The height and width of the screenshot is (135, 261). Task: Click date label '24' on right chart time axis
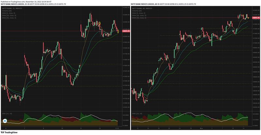[x=180, y=128]
